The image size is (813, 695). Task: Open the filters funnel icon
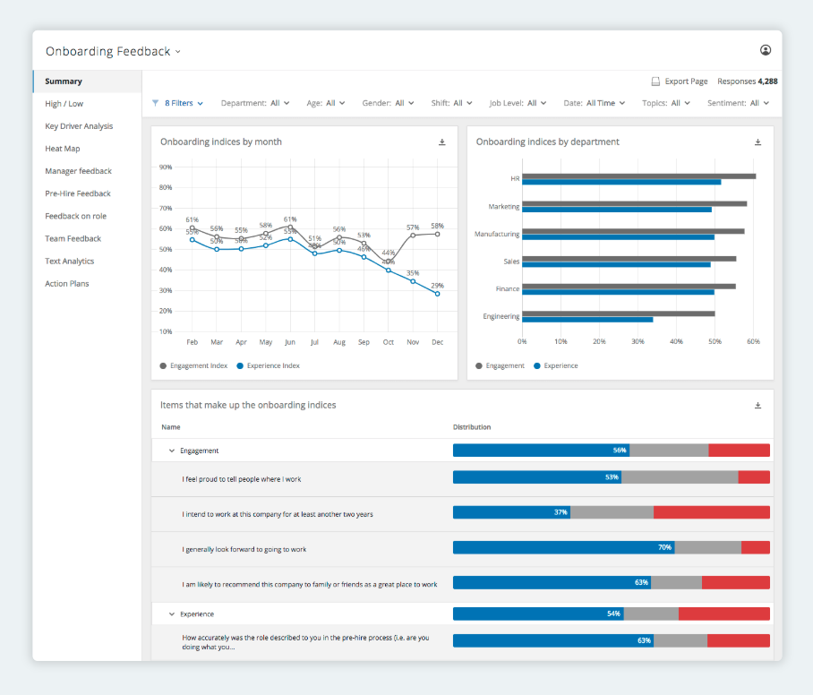(x=154, y=103)
